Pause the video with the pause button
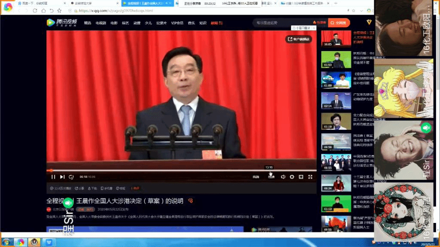440x247 pixels. (53, 177)
